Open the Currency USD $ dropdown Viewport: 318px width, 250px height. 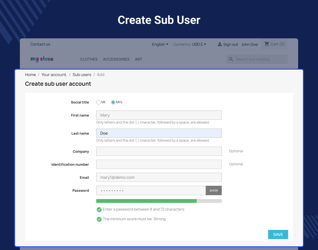click(x=190, y=44)
